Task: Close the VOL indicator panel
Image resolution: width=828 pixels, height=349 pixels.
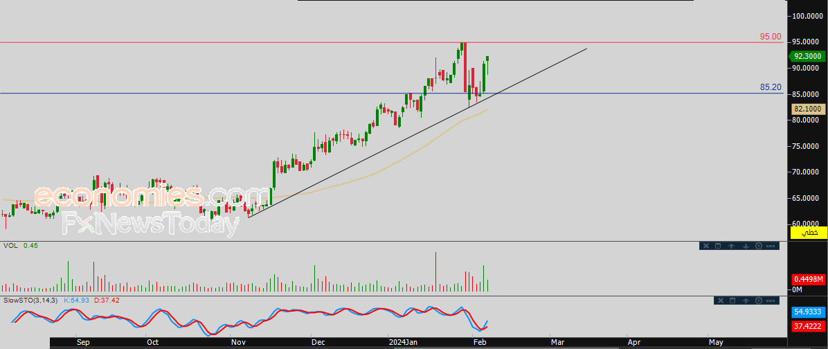Action: click(706, 246)
